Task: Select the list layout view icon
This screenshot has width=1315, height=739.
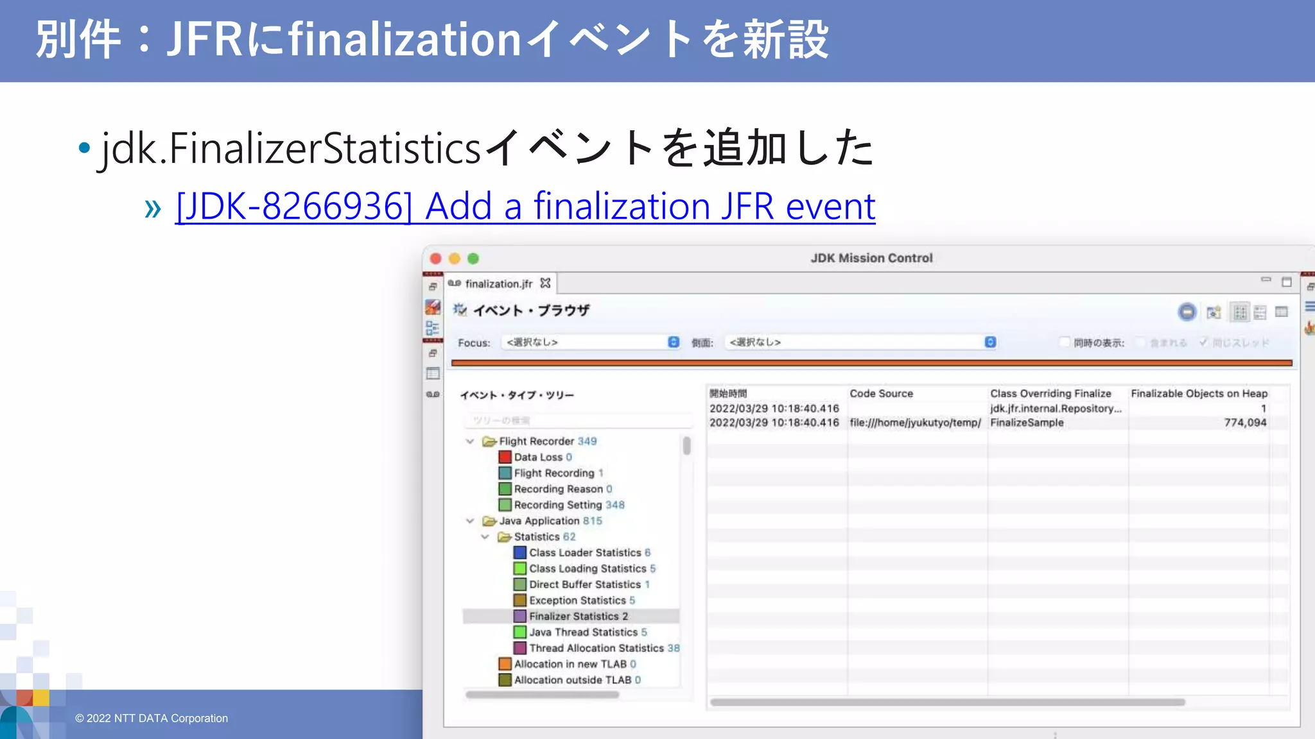Action: 1260,312
